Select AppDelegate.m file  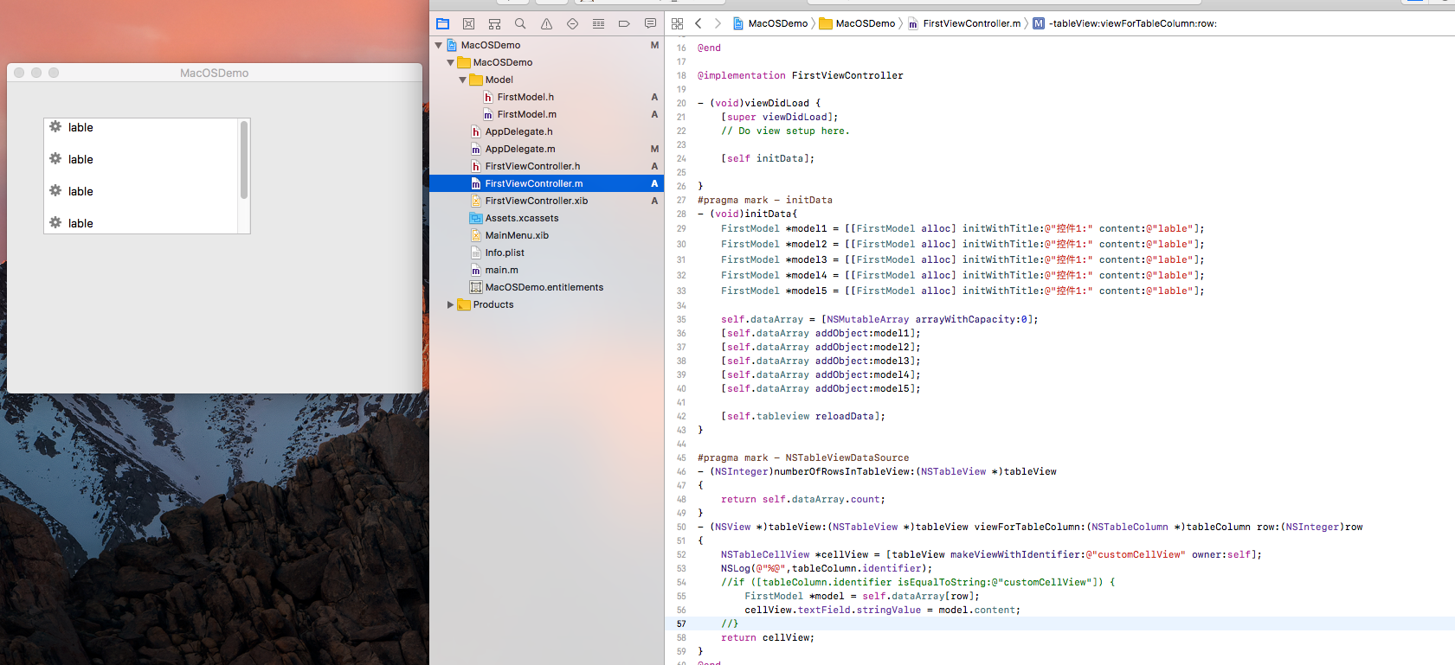[520, 149]
